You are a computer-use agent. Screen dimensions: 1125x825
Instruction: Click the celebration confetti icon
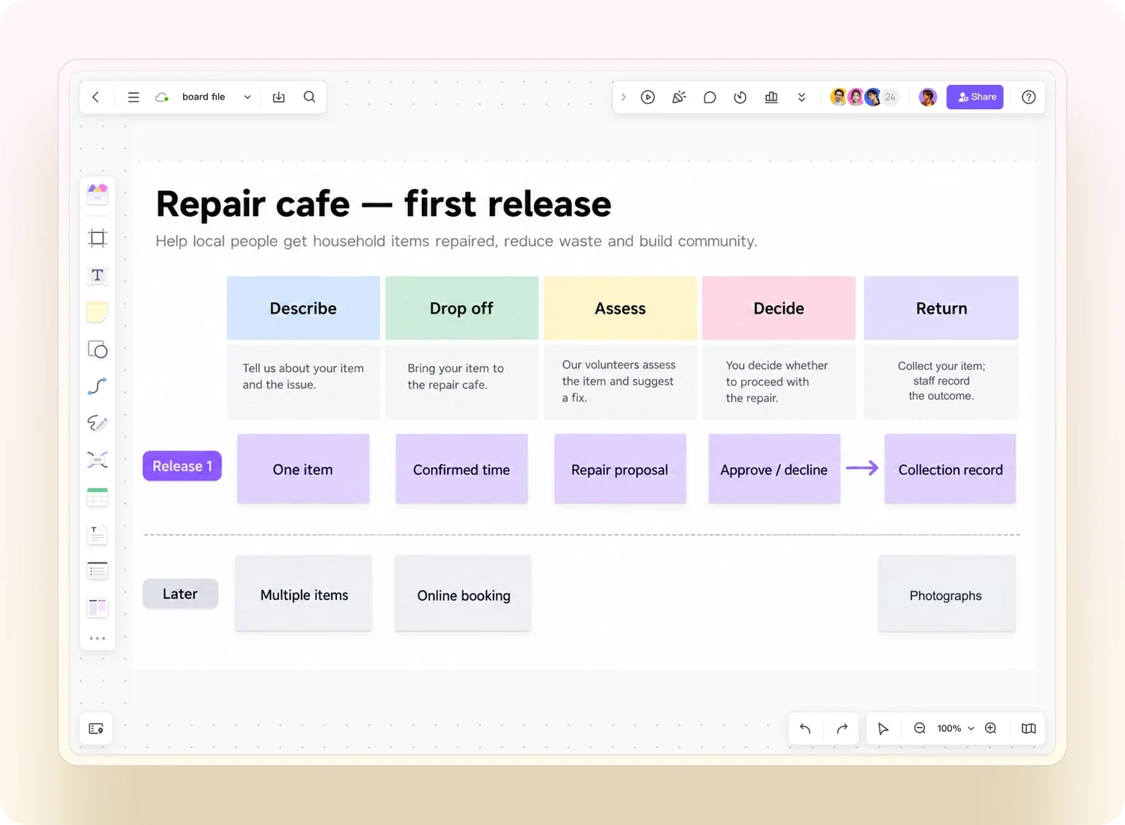click(679, 97)
